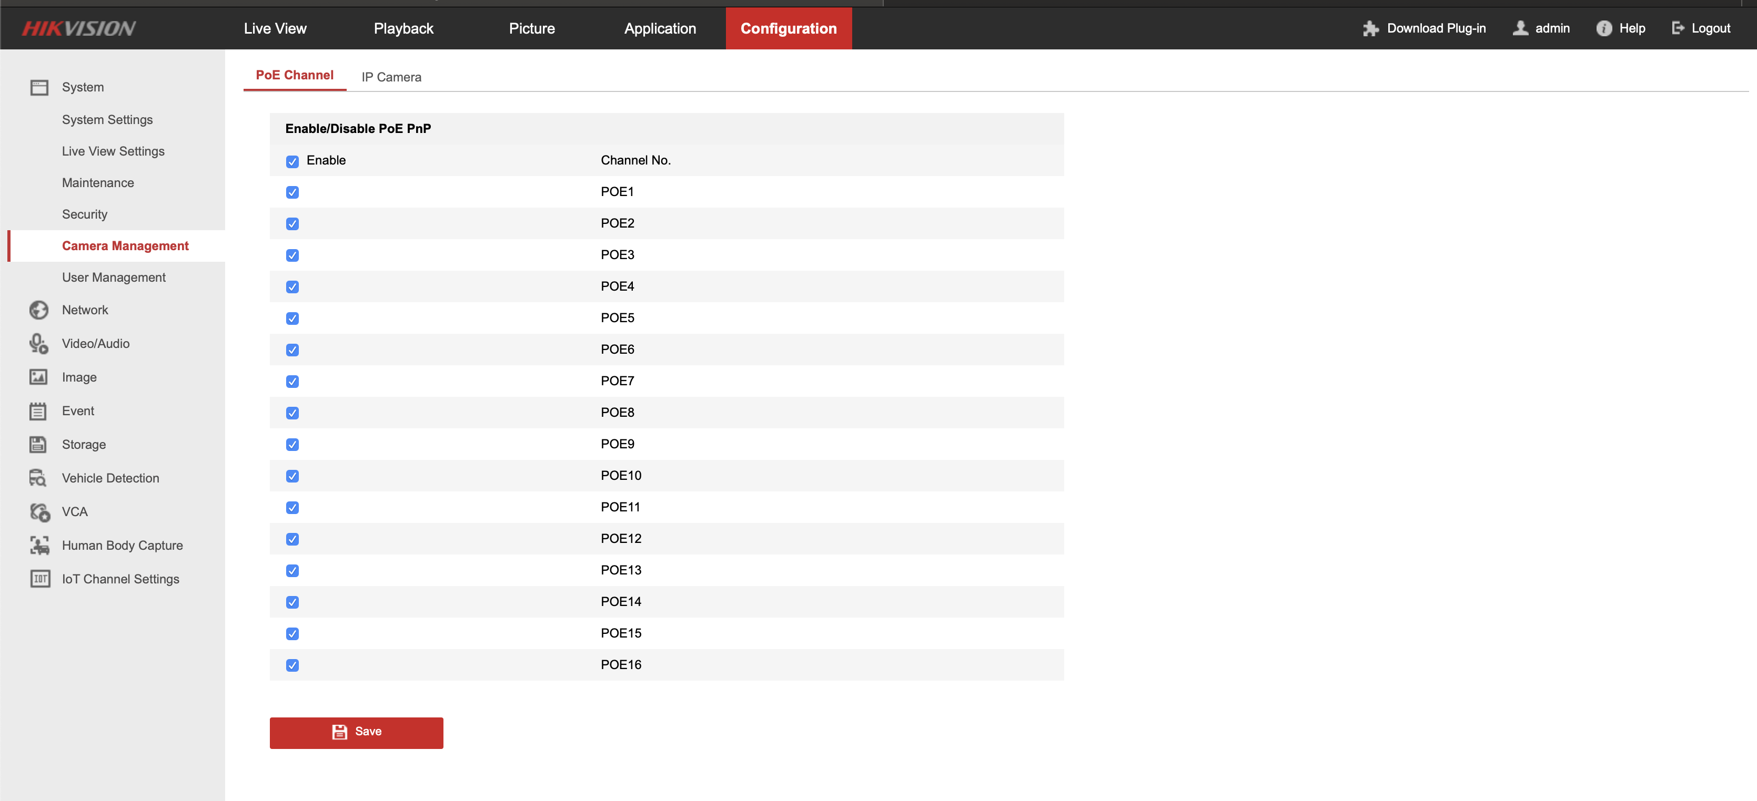This screenshot has height=801, width=1757.
Task: Toggle the POE8 channel checkbox
Action: click(292, 413)
